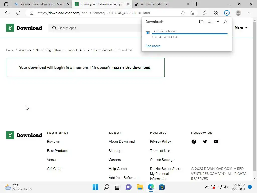Open Cookie Settings footer link
The image size is (257, 193).
pos(162,160)
